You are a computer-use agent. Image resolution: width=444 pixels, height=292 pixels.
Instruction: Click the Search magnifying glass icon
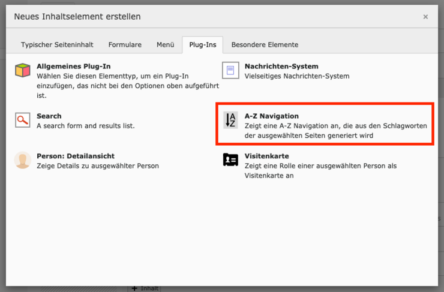tap(23, 121)
